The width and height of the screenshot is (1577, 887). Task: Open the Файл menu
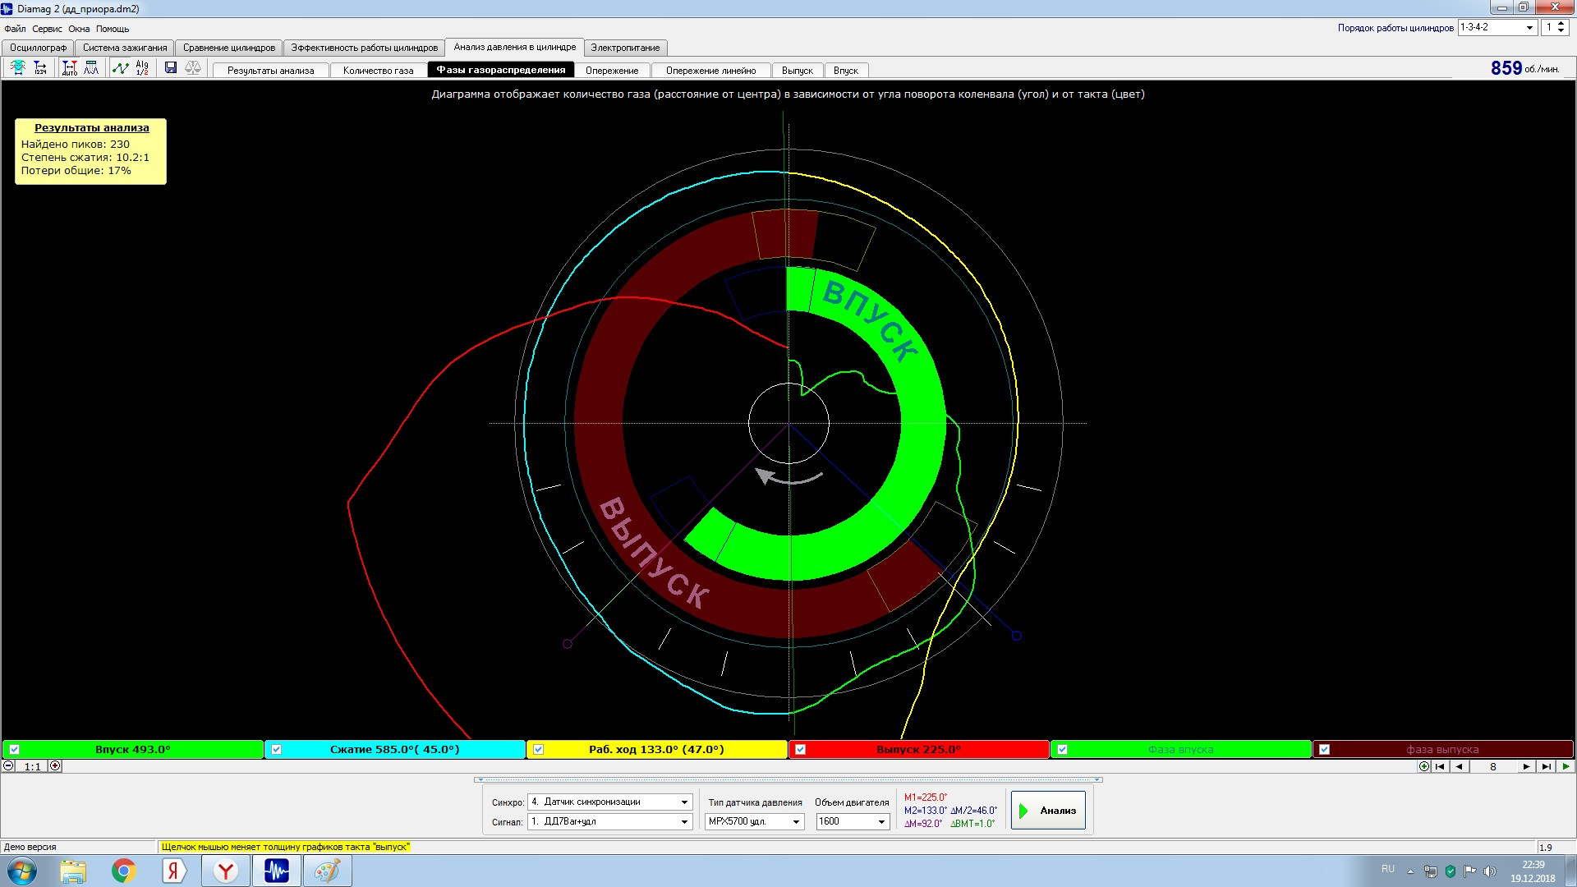coord(15,29)
